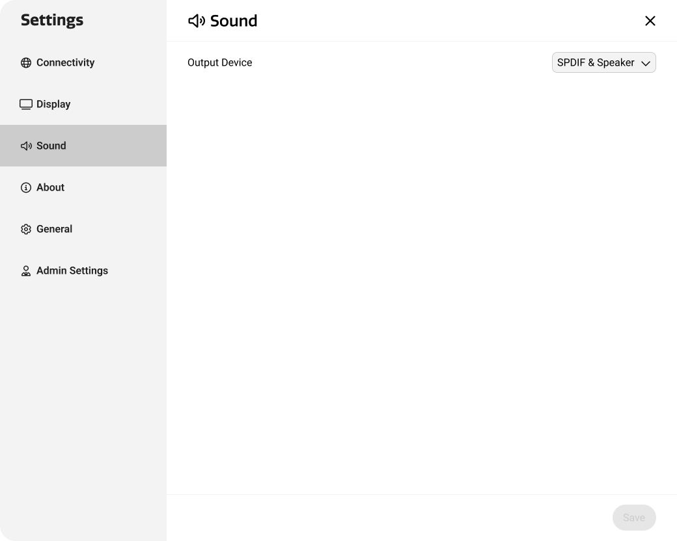
Task: Click the Connectivity globe icon
Action: [x=25, y=62]
